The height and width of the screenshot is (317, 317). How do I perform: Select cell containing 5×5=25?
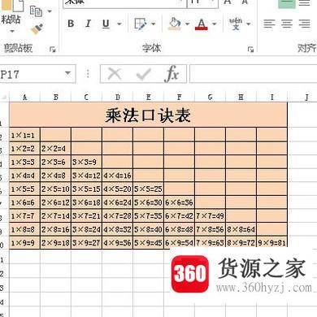148,189
